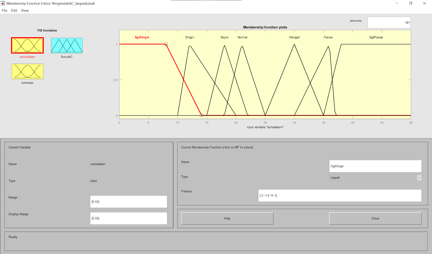Open the Edit menu
432x254 pixels.
click(14, 11)
